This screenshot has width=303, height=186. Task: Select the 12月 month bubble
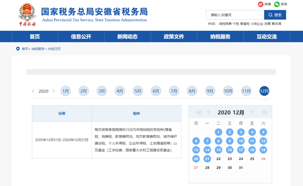click(x=264, y=91)
